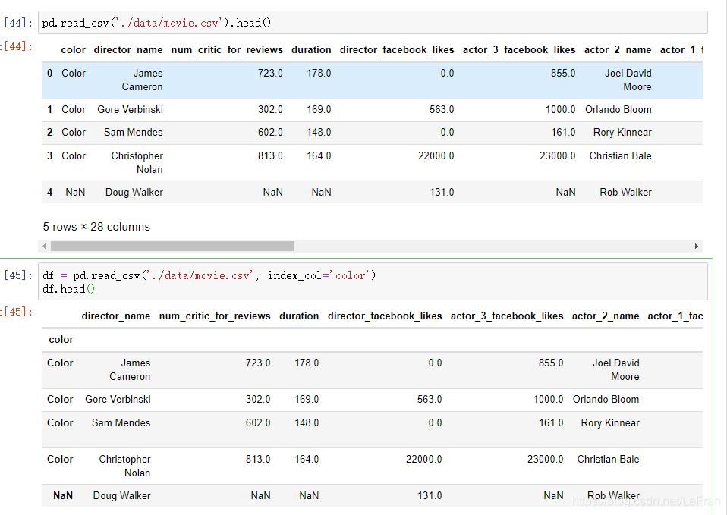Click 'Joel David Moore' in output 44 table
Image resolution: width=727 pixels, height=515 pixels.
click(x=628, y=80)
